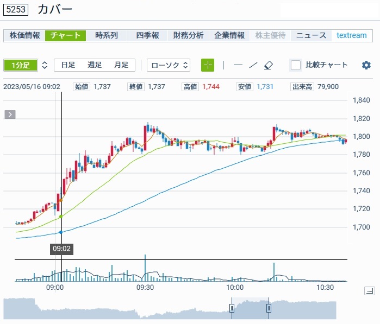
Task: Open the textream link
Action: coord(351,35)
